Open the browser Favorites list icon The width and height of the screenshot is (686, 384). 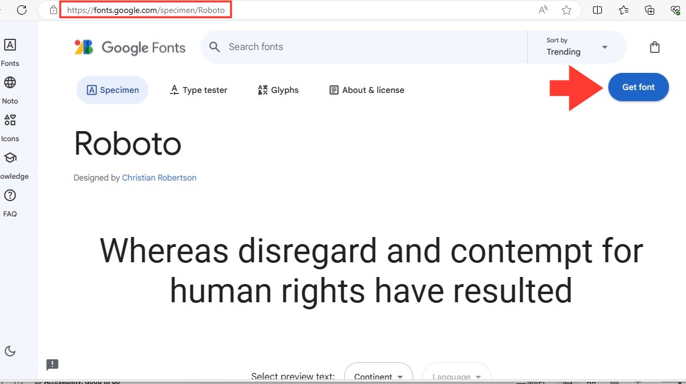click(624, 9)
